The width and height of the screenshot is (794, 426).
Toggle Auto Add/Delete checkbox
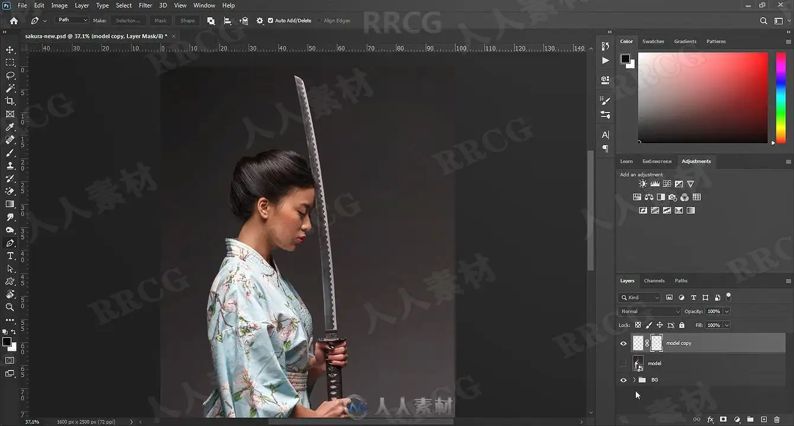click(x=271, y=21)
